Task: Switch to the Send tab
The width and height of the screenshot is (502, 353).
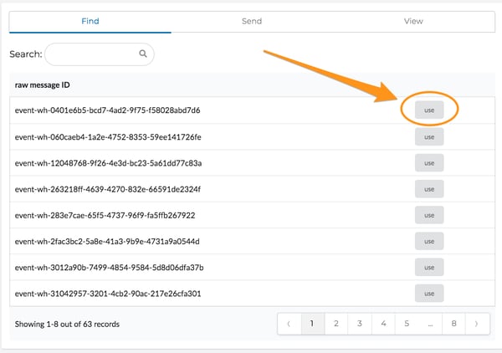Action: (x=252, y=22)
